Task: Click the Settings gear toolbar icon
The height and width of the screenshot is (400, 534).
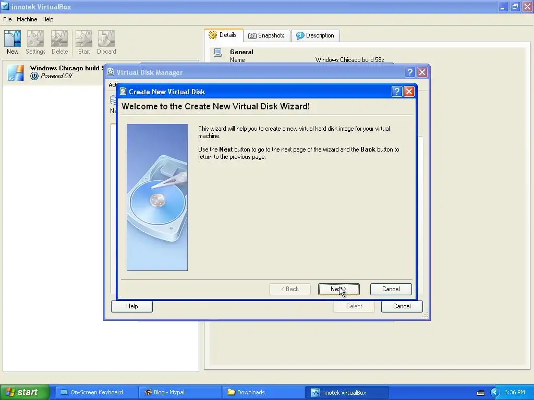Action: tap(35, 39)
